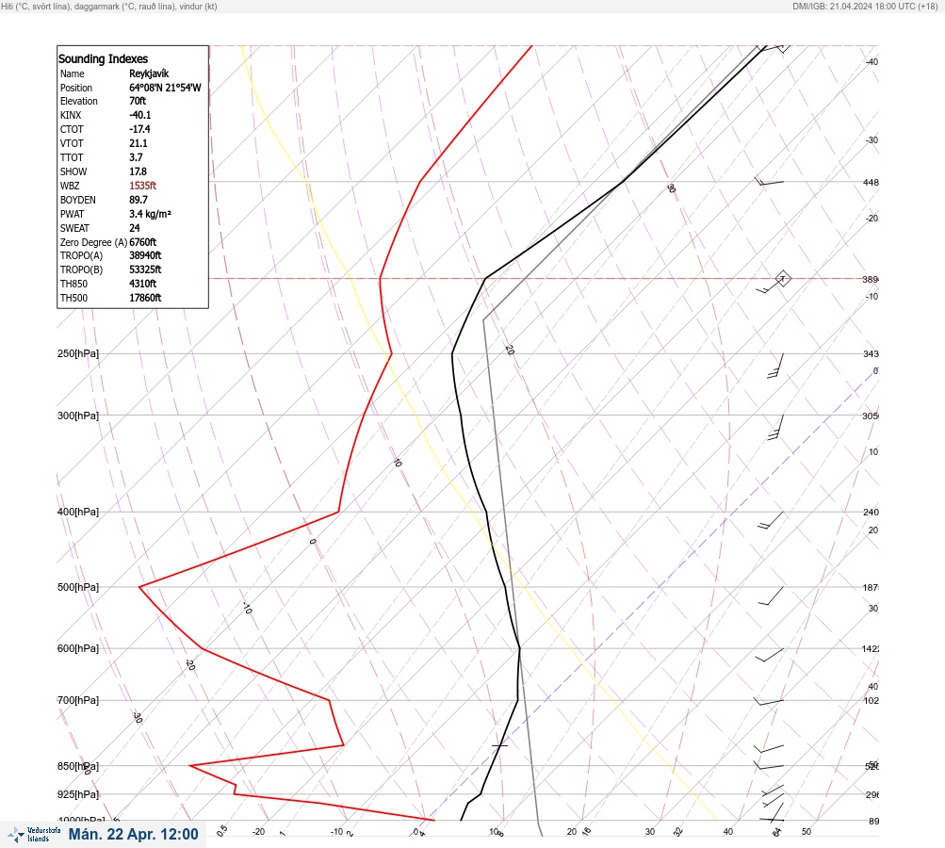Click the '400[hPa]' pressure label
Image resolution: width=945 pixels, height=848 pixels.
pos(78,512)
